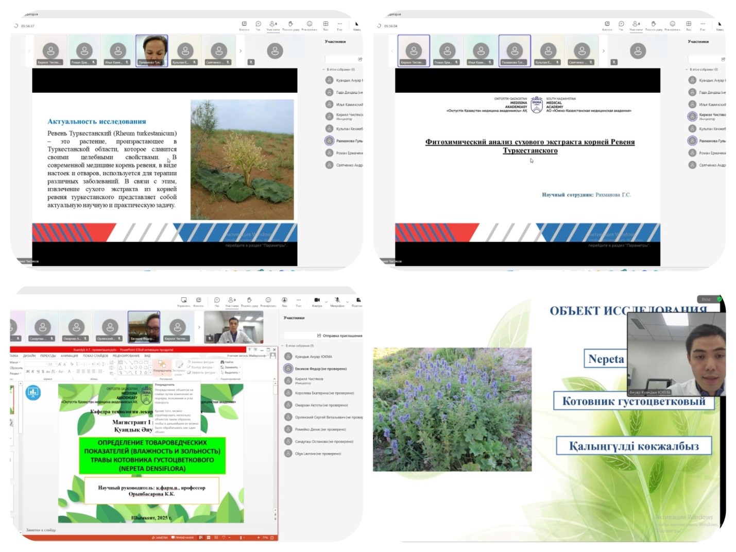
Task: Click Рахманова's video tile in top-left meeting
Action: tap(151, 51)
